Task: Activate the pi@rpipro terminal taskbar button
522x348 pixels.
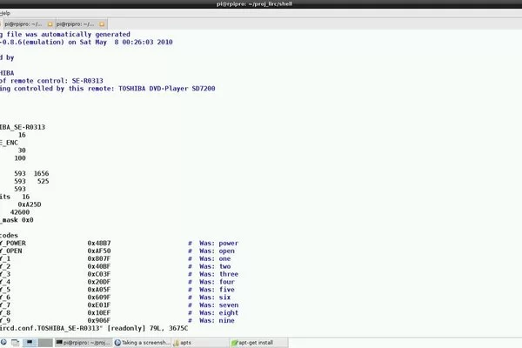Action: point(84,342)
